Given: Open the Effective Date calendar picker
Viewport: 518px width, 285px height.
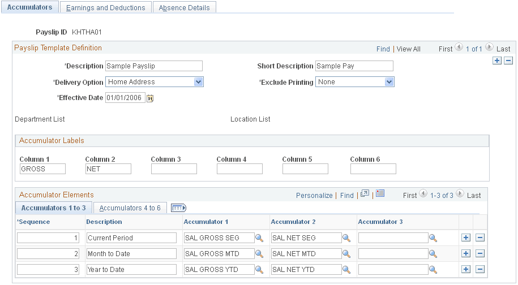Looking at the screenshot, I should (x=150, y=98).
